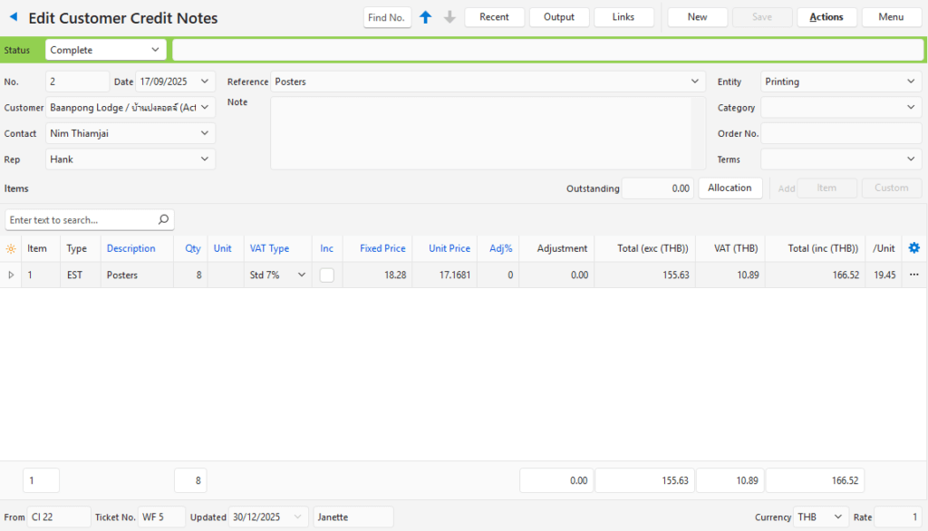The image size is (928, 531).
Task: Click the grey down arrow for next record
Action: coord(449,17)
